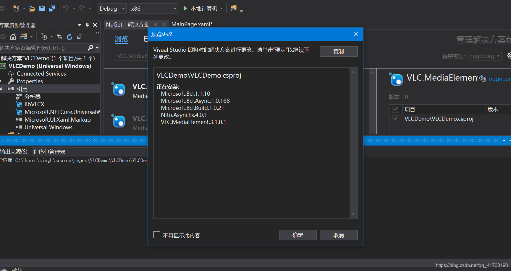
Task: Switch to the MainPage.xaml tab
Action: point(192,24)
